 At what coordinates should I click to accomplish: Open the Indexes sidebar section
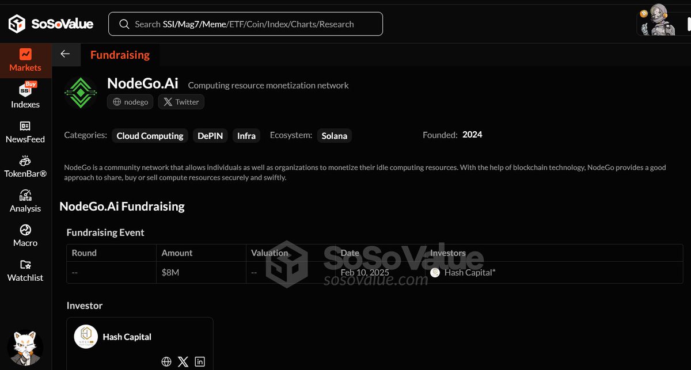tap(25, 96)
